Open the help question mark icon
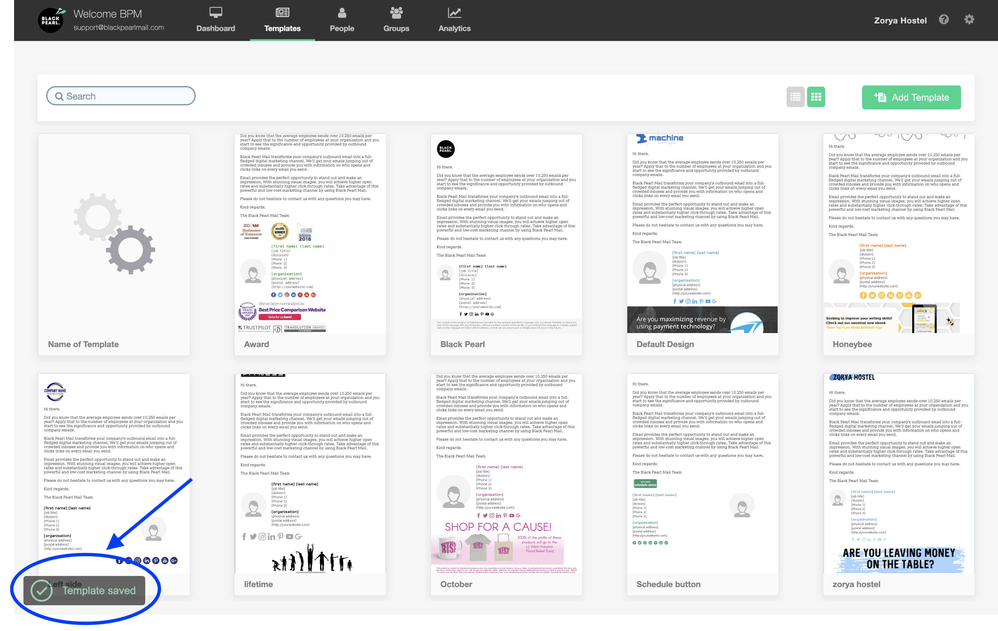This screenshot has height=631, width=998. 944,20
